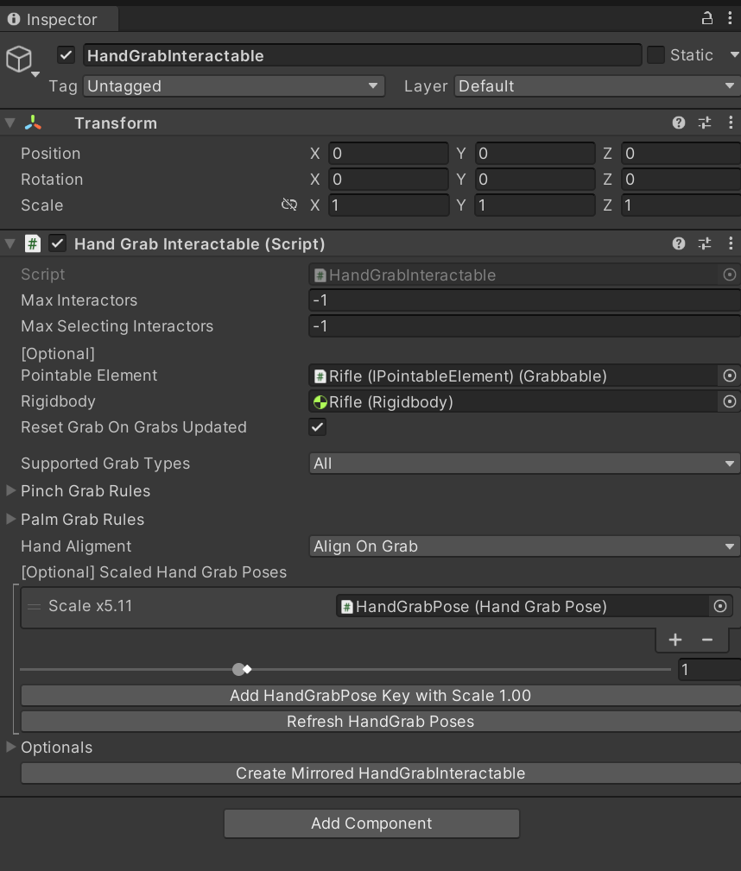This screenshot has width=741, height=871.
Task: Click the diamond key marker on scale slider
Action: [x=247, y=669]
